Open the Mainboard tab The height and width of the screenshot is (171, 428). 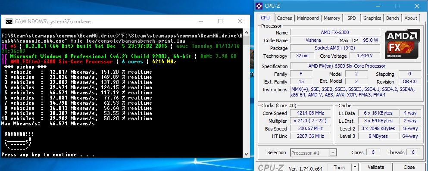pos(308,18)
